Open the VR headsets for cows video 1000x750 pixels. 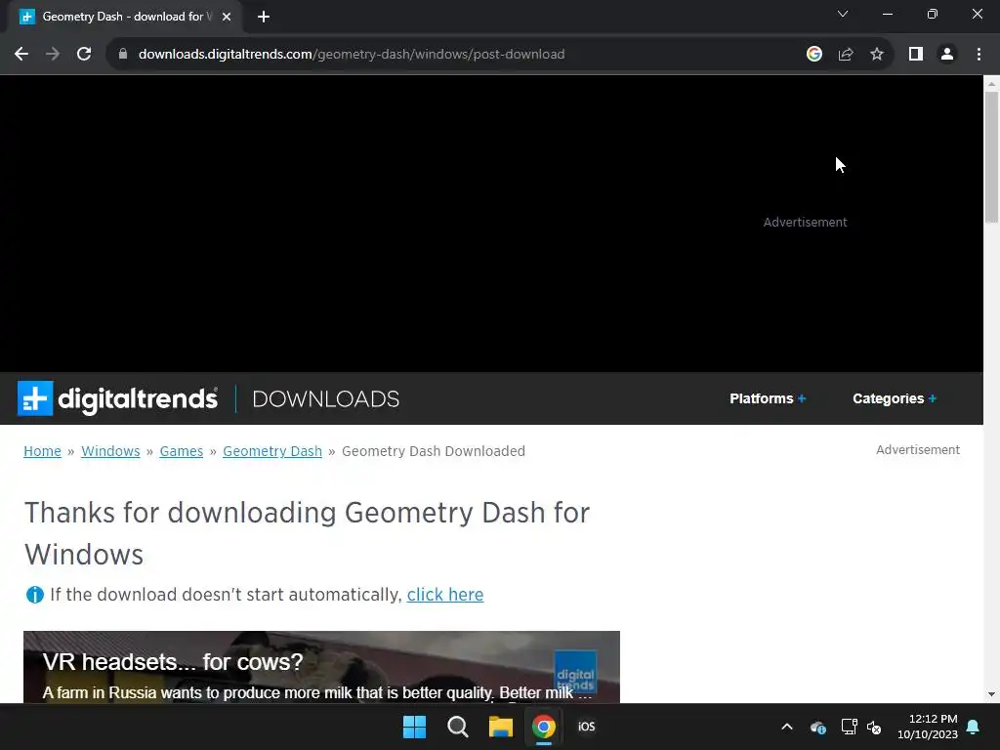(x=321, y=667)
